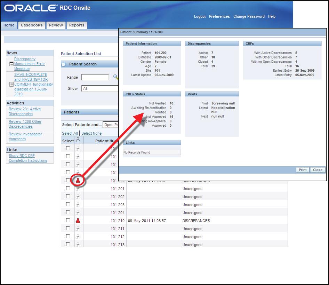Click the No Records Found text in Links
The height and width of the screenshot is (285, 329).
click(x=137, y=152)
